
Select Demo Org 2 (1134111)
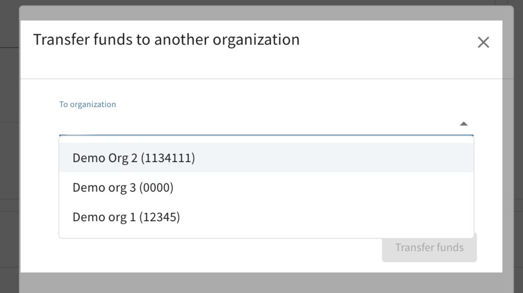click(134, 158)
